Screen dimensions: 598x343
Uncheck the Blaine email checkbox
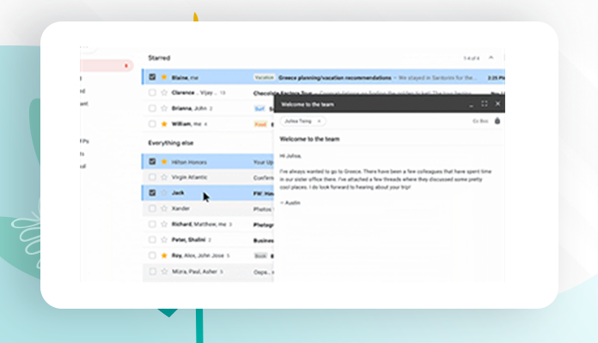tap(152, 76)
